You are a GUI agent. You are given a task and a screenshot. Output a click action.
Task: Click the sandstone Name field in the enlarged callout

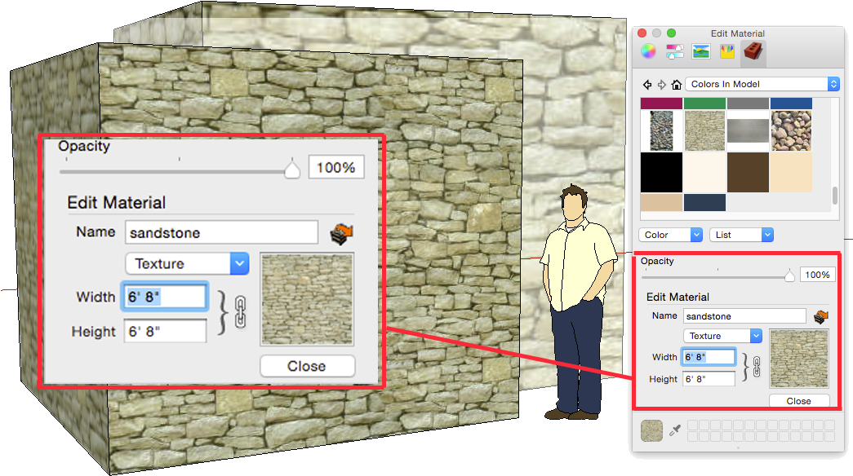point(221,233)
